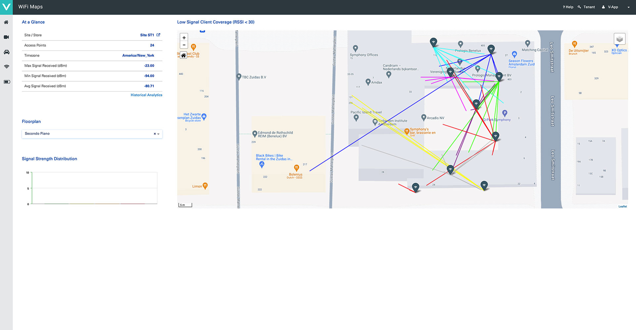Viewport: 636px width, 330px height.
Task: Open the map layers selector
Action: pyautogui.click(x=619, y=39)
